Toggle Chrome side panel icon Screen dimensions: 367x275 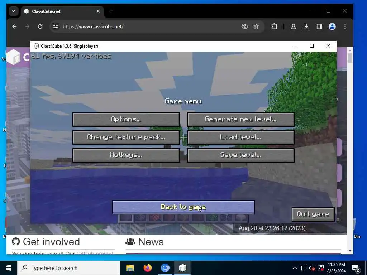click(x=319, y=26)
